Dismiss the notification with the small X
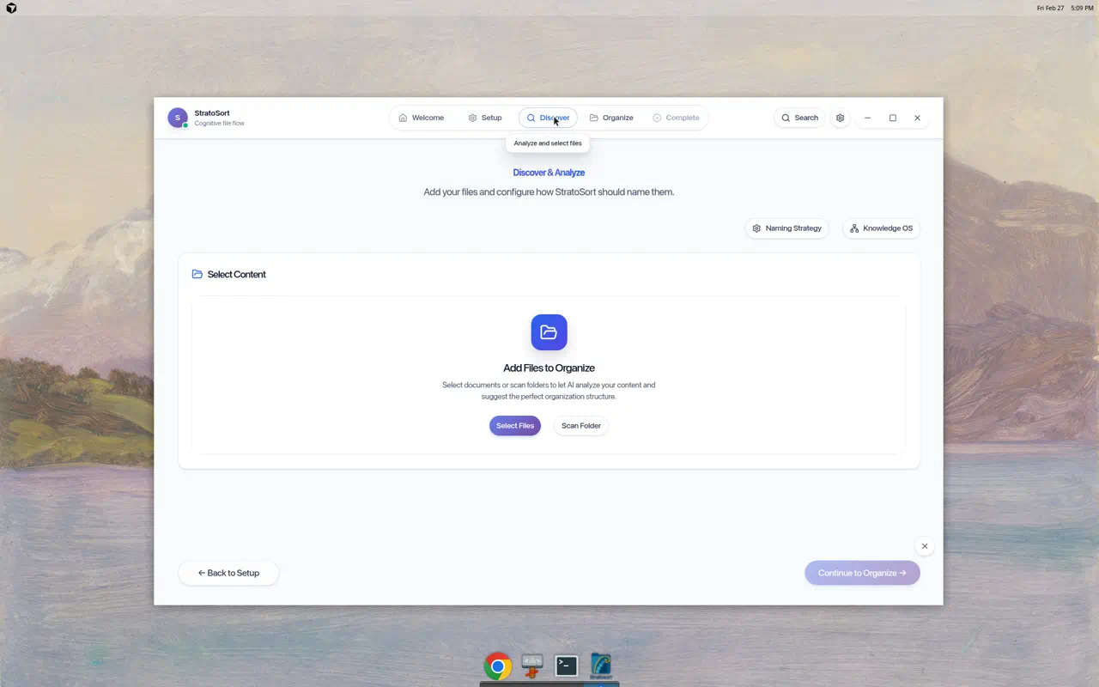 pyautogui.click(x=925, y=545)
